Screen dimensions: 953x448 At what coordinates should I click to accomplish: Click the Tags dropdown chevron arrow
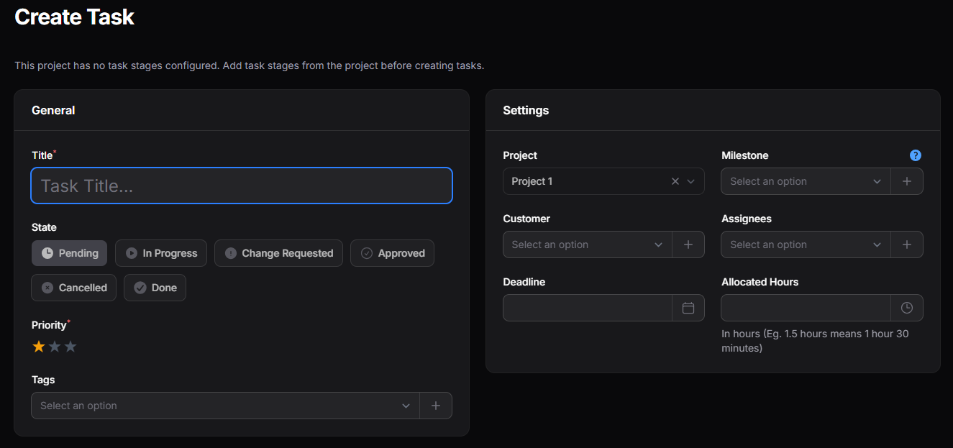(406, 406)
